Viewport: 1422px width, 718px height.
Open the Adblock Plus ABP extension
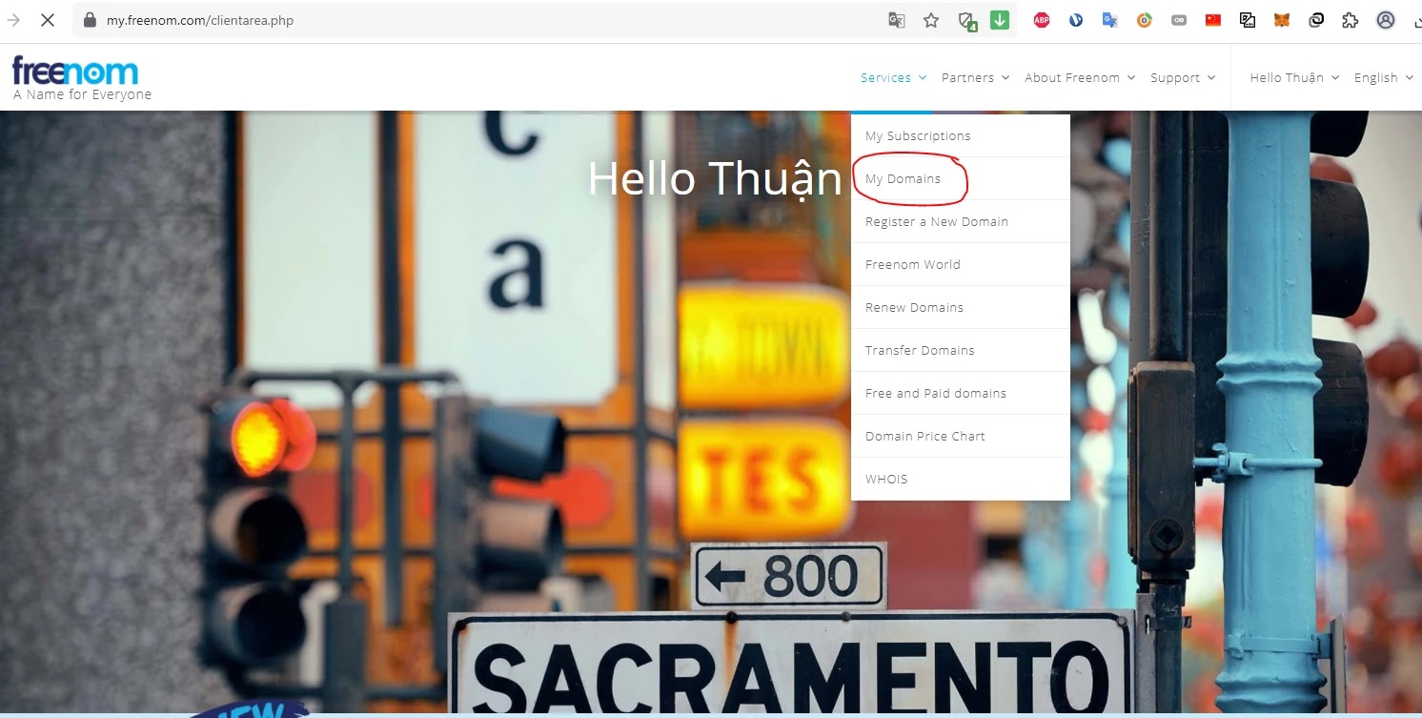1042,20
